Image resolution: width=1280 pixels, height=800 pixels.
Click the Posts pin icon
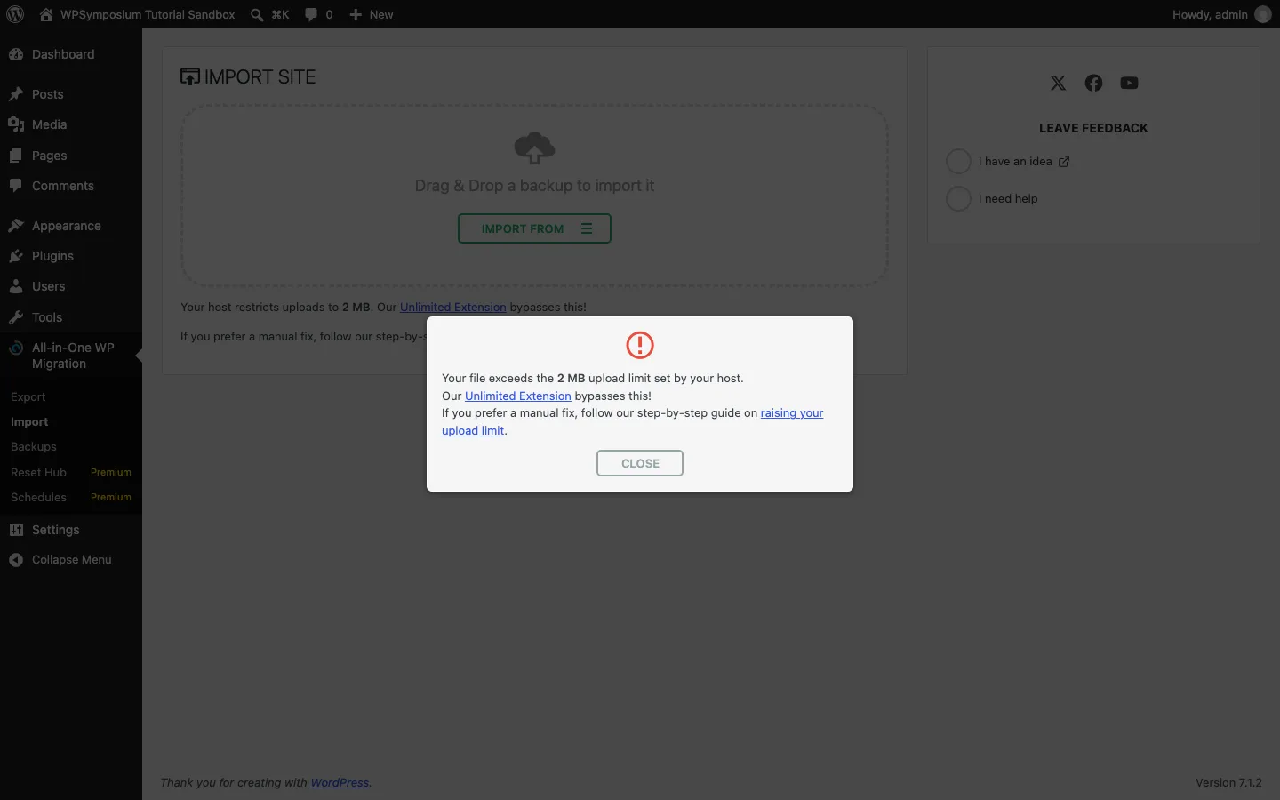point(16,94)
